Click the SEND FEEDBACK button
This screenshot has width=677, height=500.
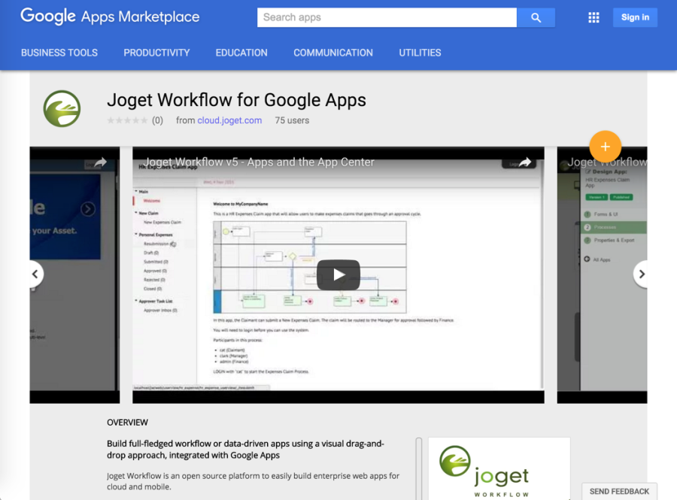click(619, 492)
